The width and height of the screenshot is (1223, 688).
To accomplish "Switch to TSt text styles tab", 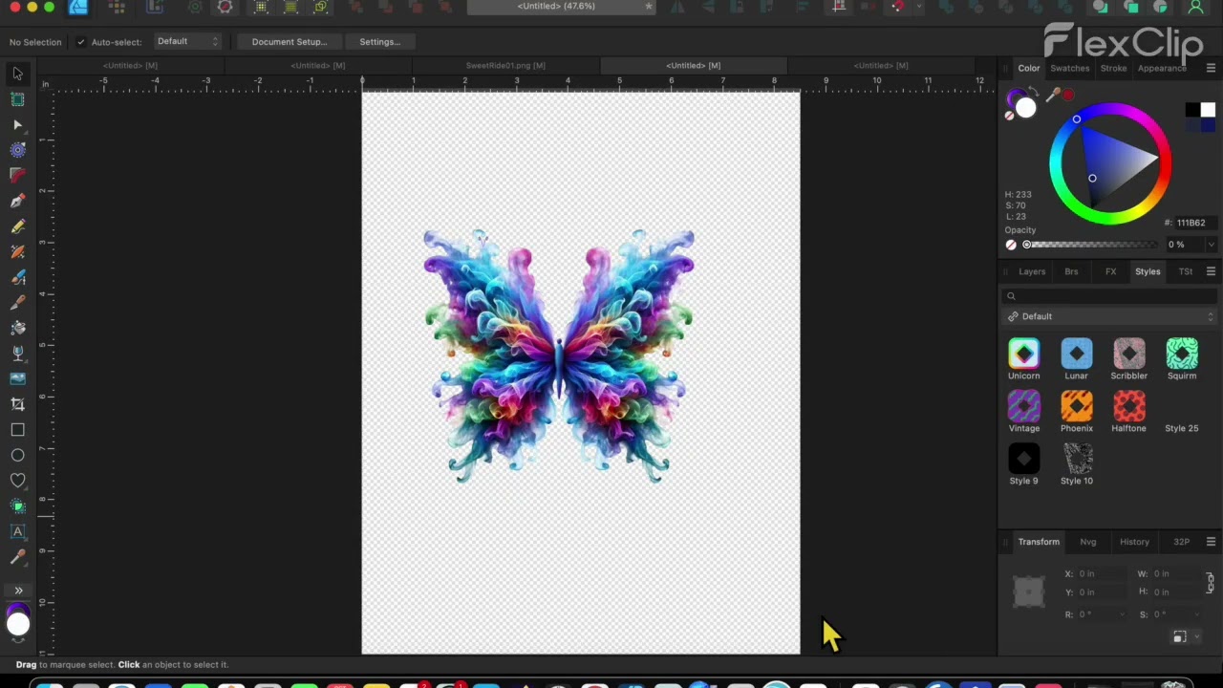I will pyautogui.click(x=1185, y=271).
